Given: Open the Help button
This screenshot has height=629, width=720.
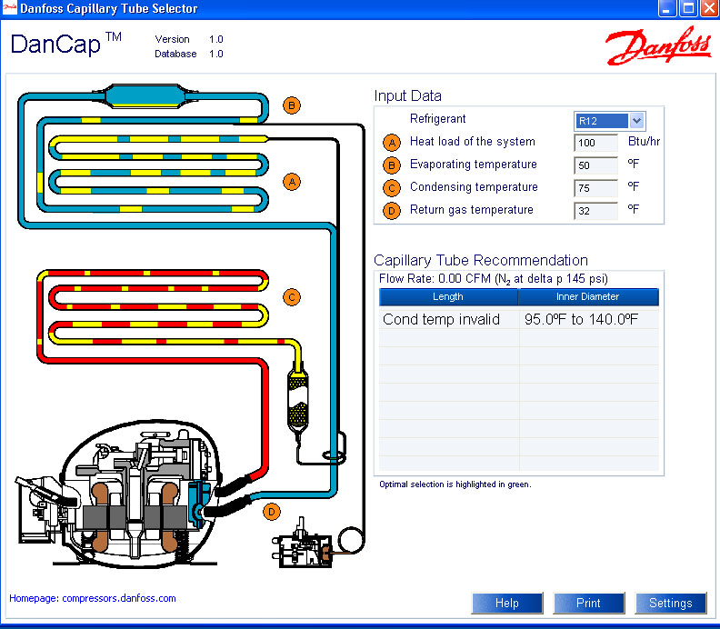Looking at the screenshot, I should pyautogui.click(x=507, y=603).
